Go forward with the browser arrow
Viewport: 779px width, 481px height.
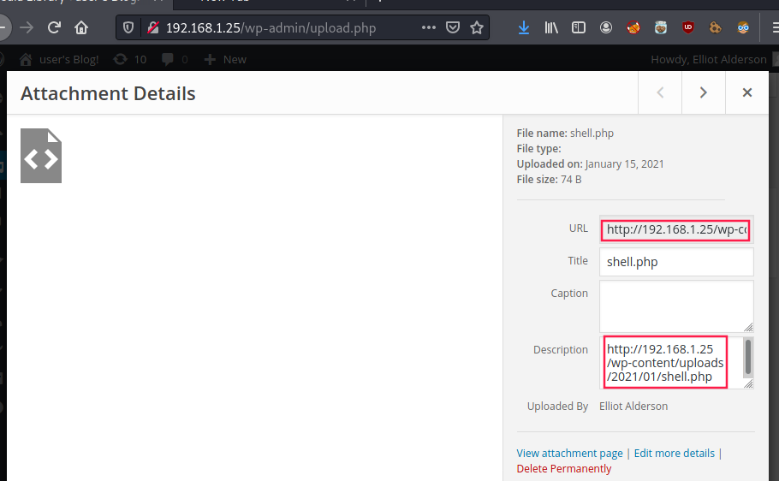click(x=27, y=27)
